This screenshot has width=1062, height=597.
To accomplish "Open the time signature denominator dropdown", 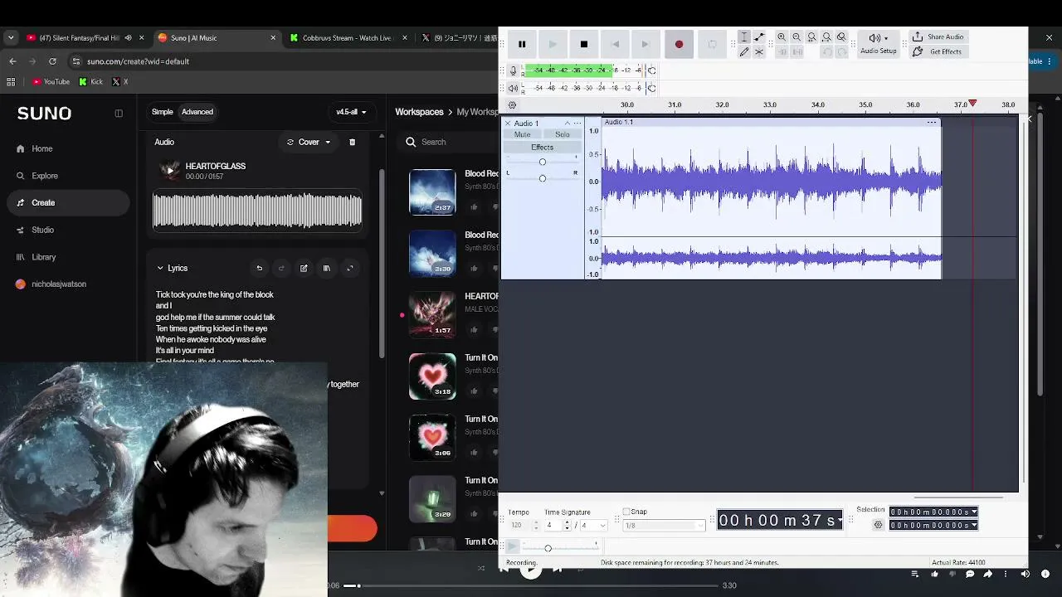I will click(594, 526).
